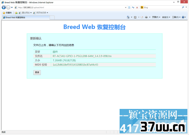
Task: Expand the Print dropdown arrow
Action: (x=150, y=17)
